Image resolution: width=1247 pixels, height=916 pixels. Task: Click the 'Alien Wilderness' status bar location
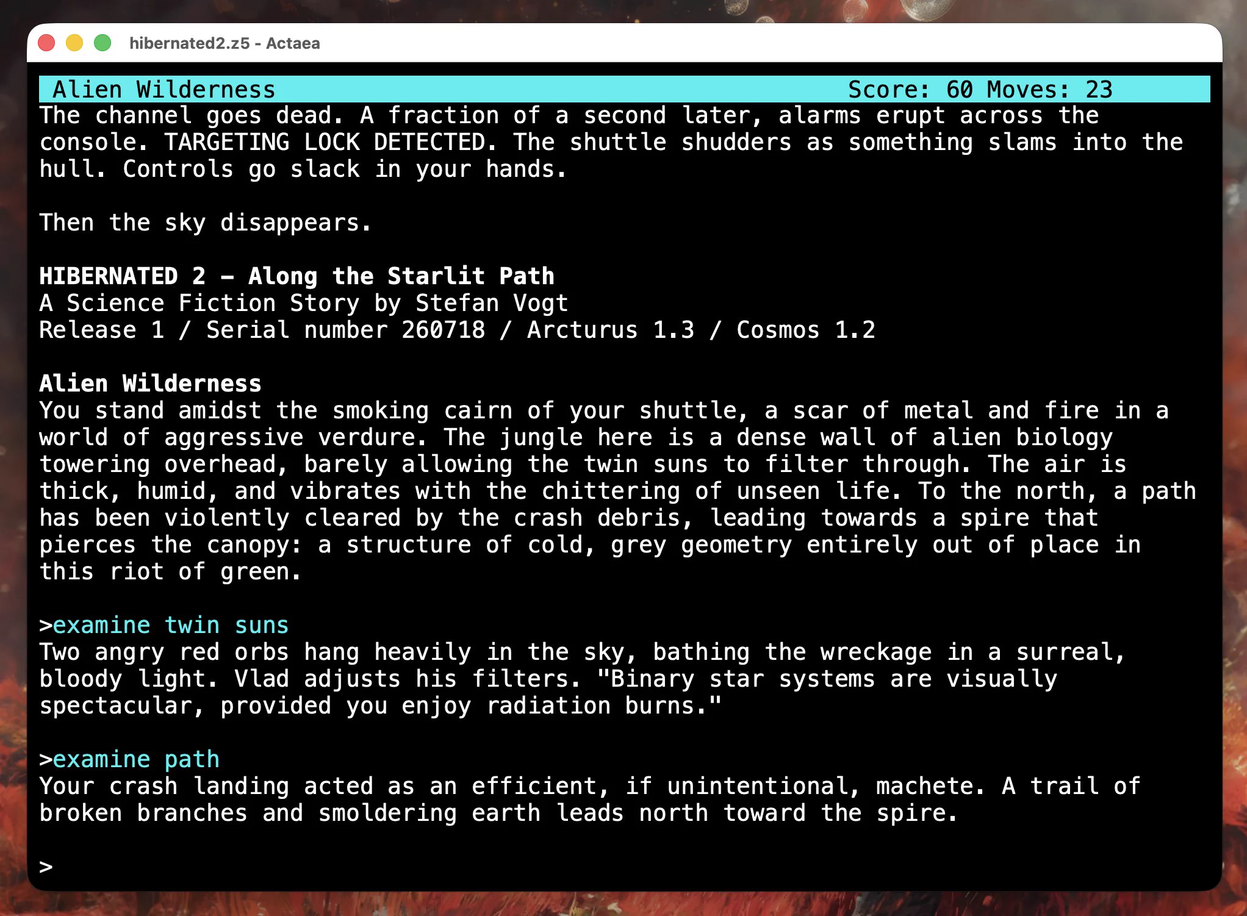click(164, 90)
